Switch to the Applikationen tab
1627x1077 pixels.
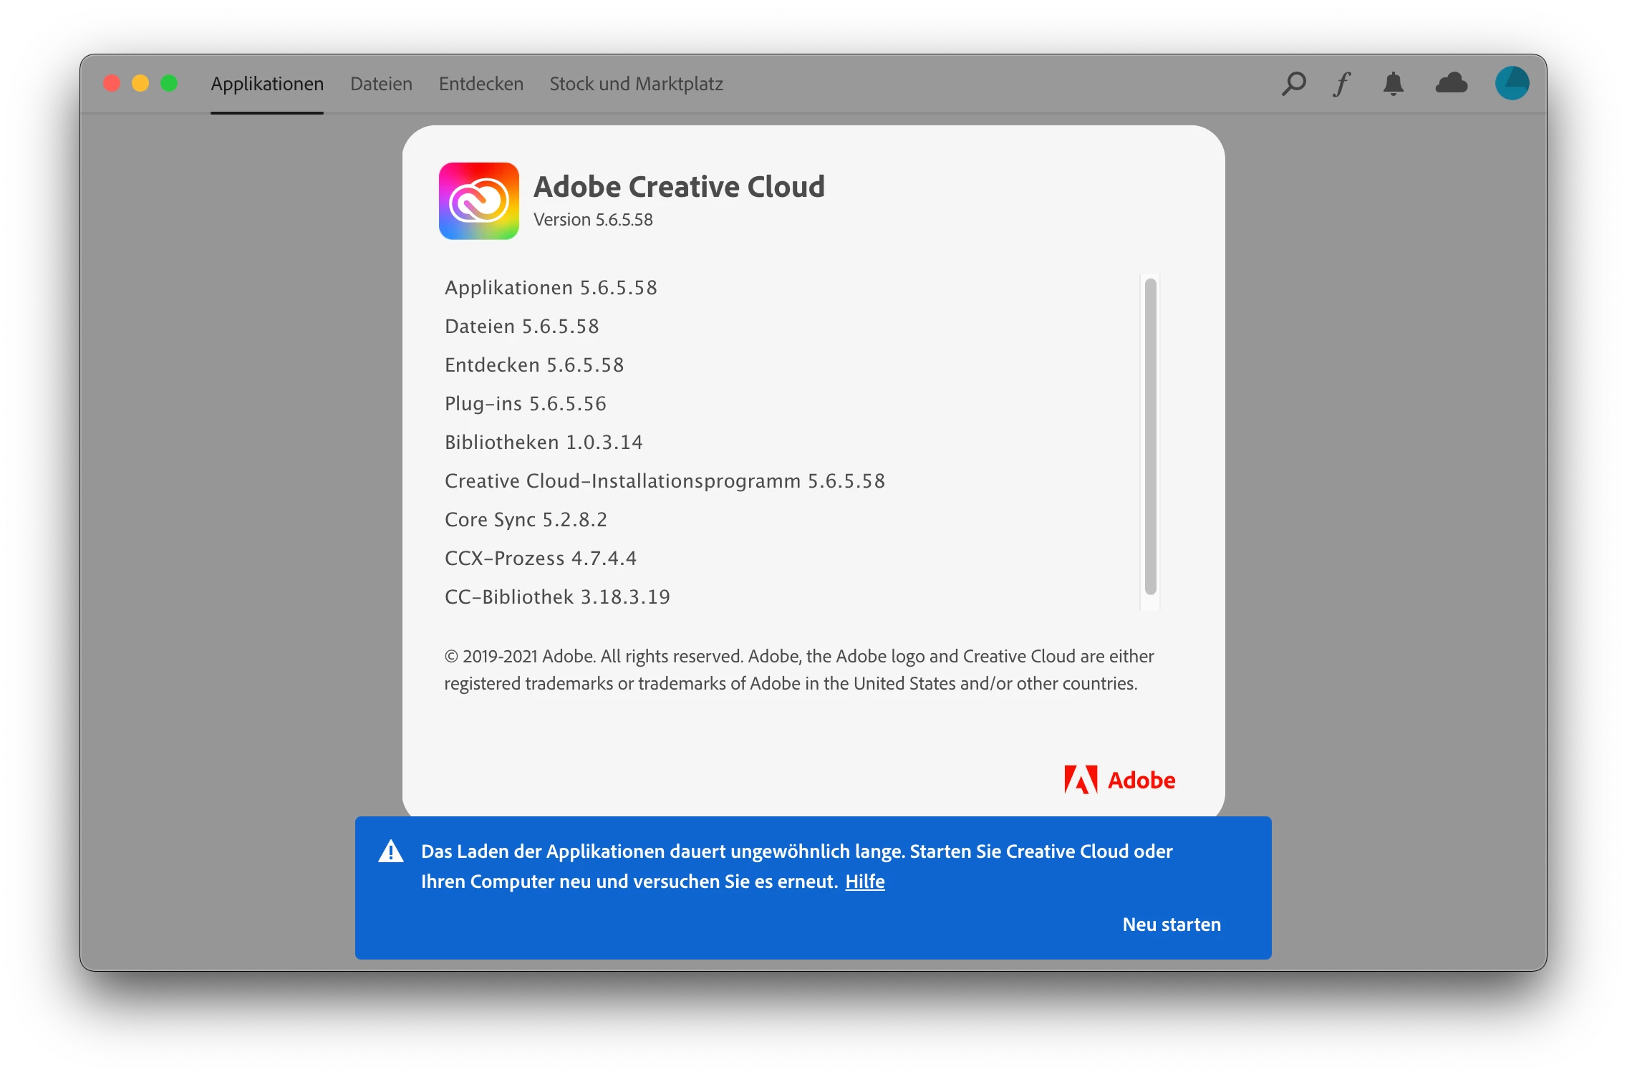click(267, 84)
